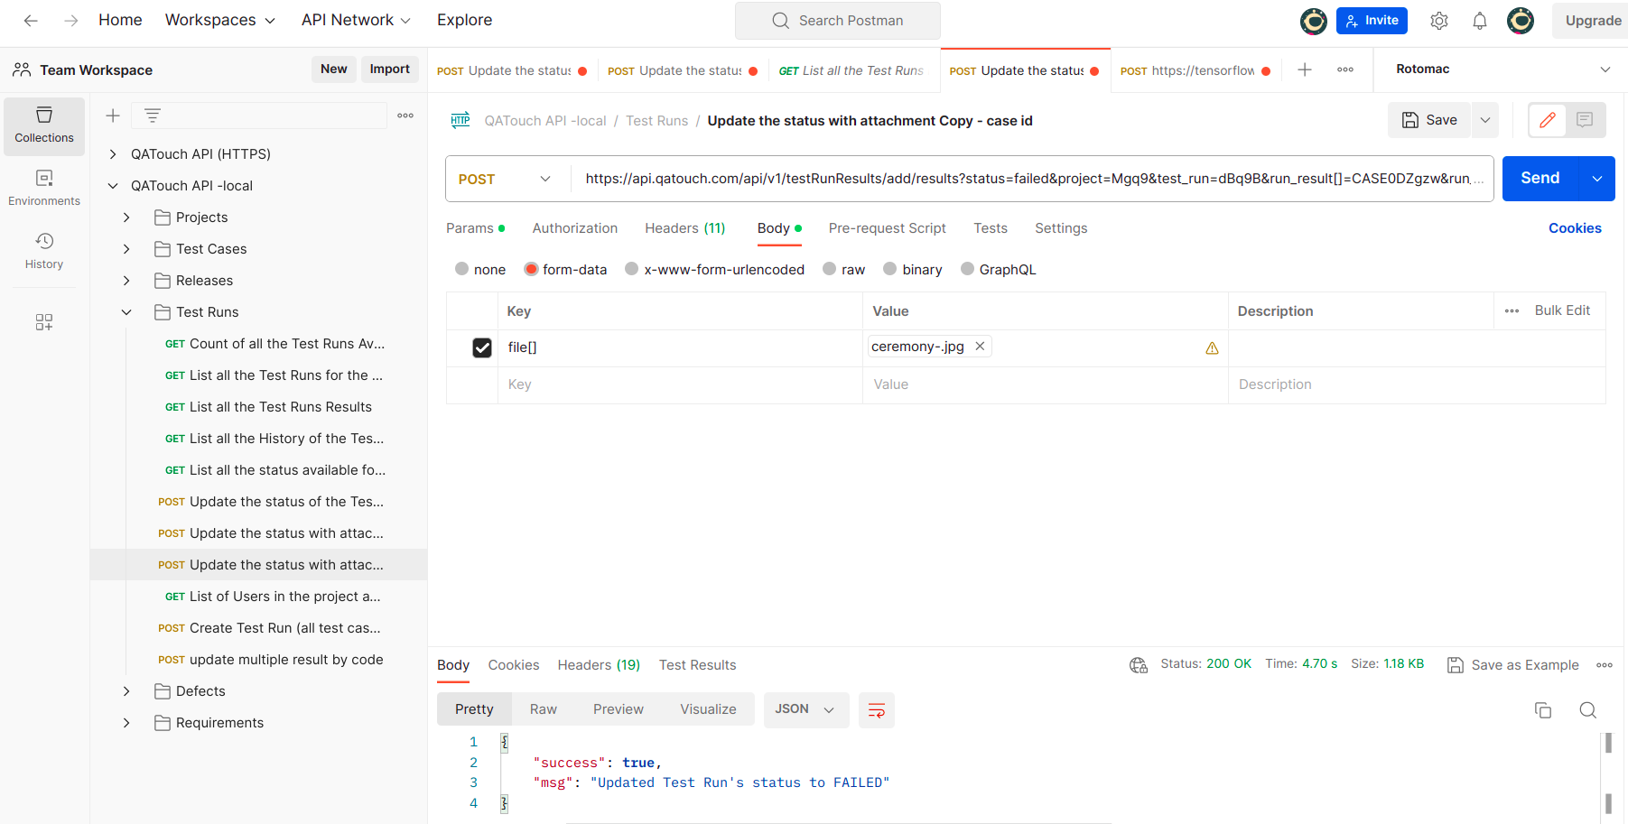Open the comments icon beside pencil
This screenshot has width=1628, height=824.
(x=1585, y=120)
